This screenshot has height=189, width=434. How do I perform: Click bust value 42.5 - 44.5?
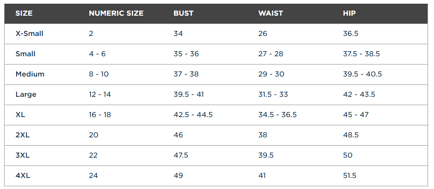pos(193,115)
